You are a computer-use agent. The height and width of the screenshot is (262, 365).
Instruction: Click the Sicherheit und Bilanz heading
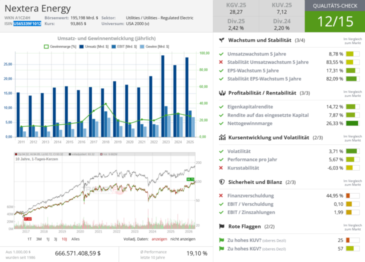[x=255, y=182]
